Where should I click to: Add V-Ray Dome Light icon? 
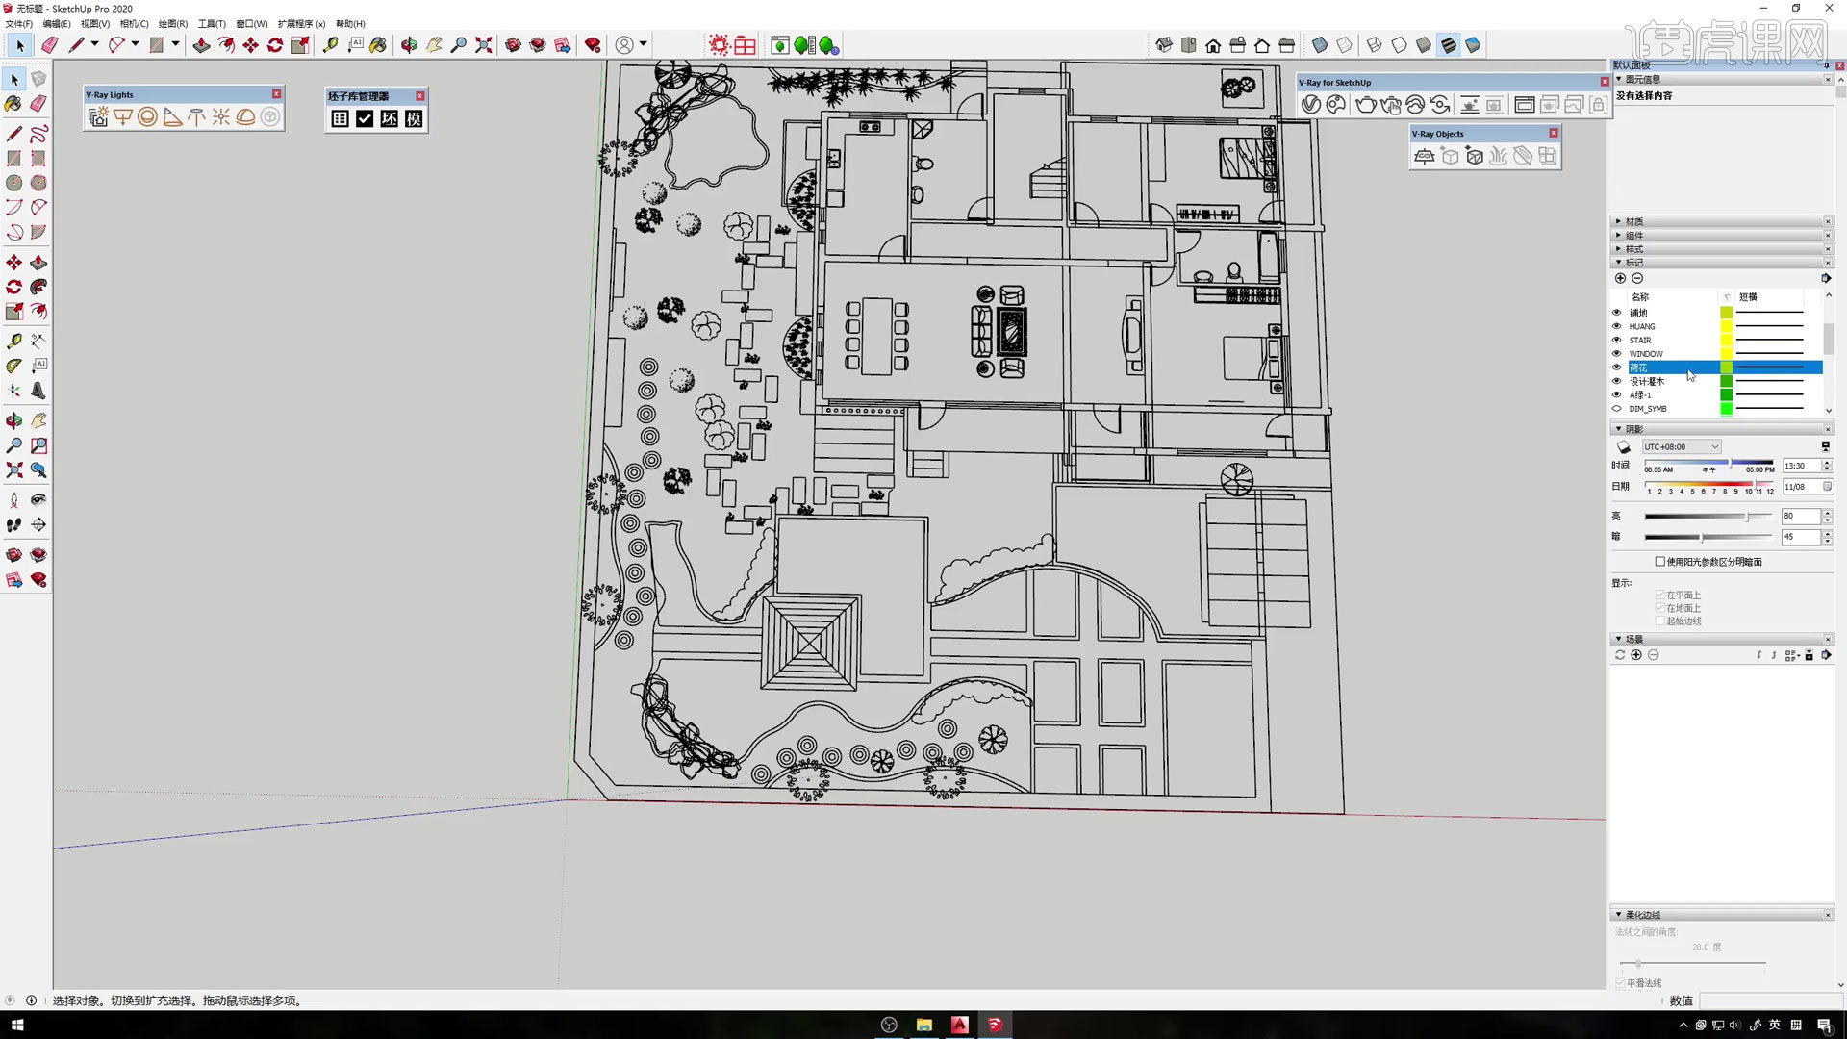coord(245,116)
